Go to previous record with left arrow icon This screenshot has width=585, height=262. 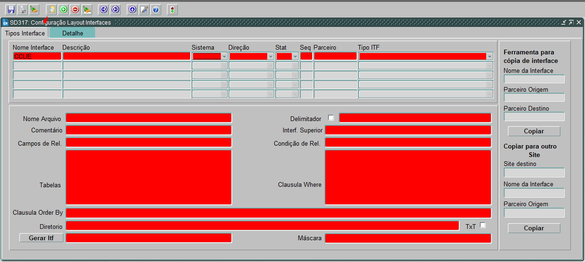click(x=104, y=9)
